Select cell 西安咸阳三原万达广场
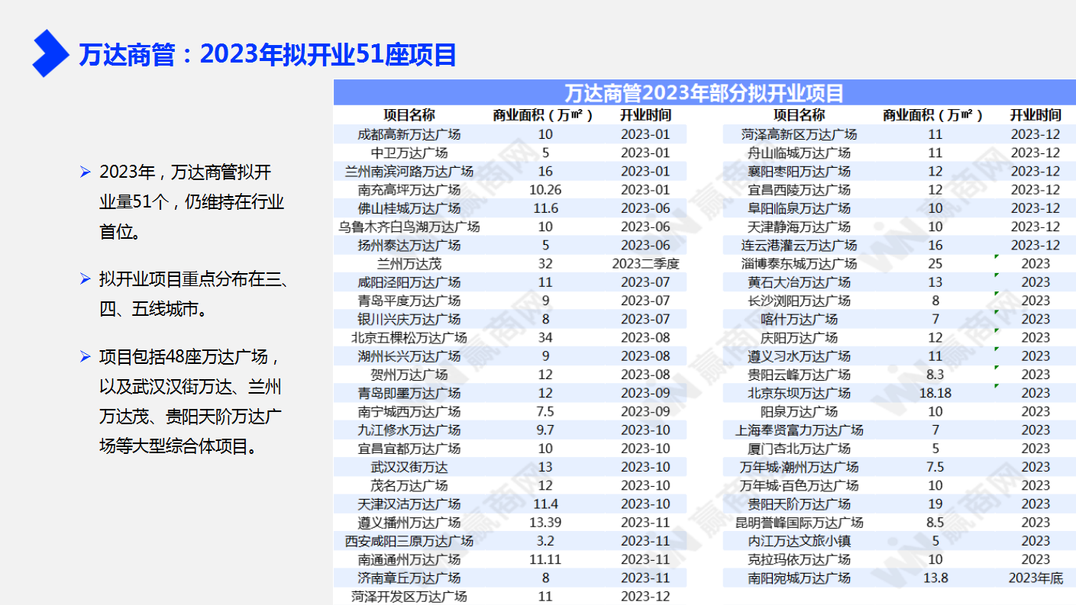 tap(409, 541)
